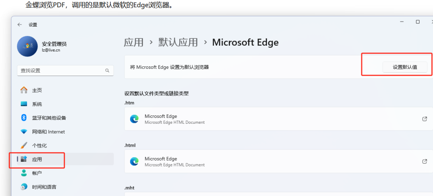Screen dimensions: 433x196
Task: Click the 应用 apps icon
Action: (x=24, y=159)
